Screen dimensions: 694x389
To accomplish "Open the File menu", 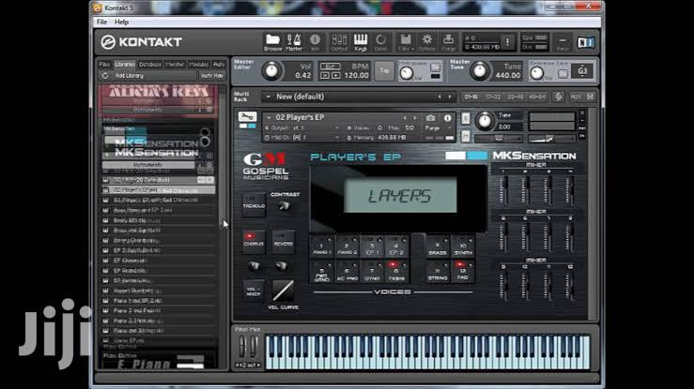I will [101, 22].
